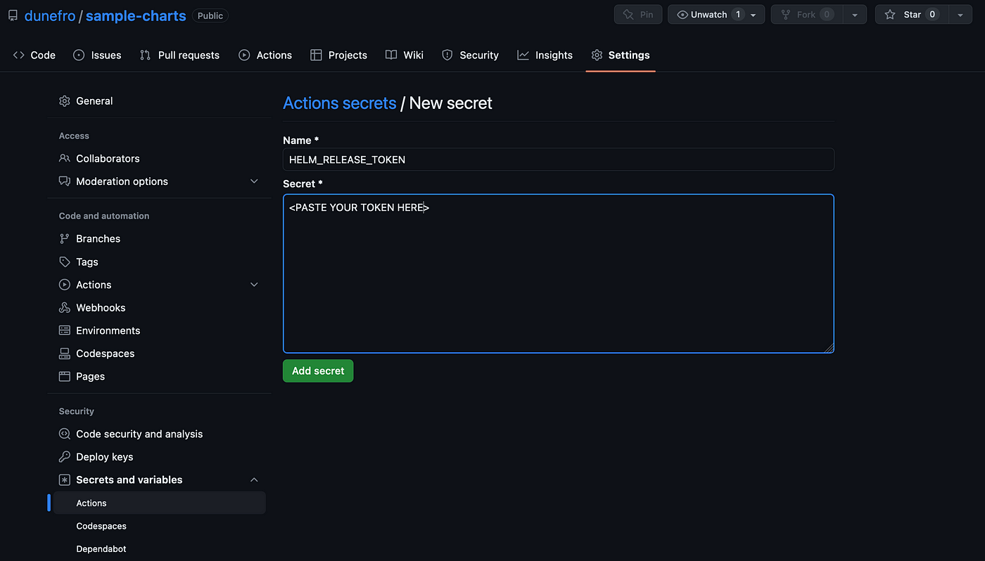Click the server icon beside Environments
Screen dimensions: 985x561
(65, 330)
